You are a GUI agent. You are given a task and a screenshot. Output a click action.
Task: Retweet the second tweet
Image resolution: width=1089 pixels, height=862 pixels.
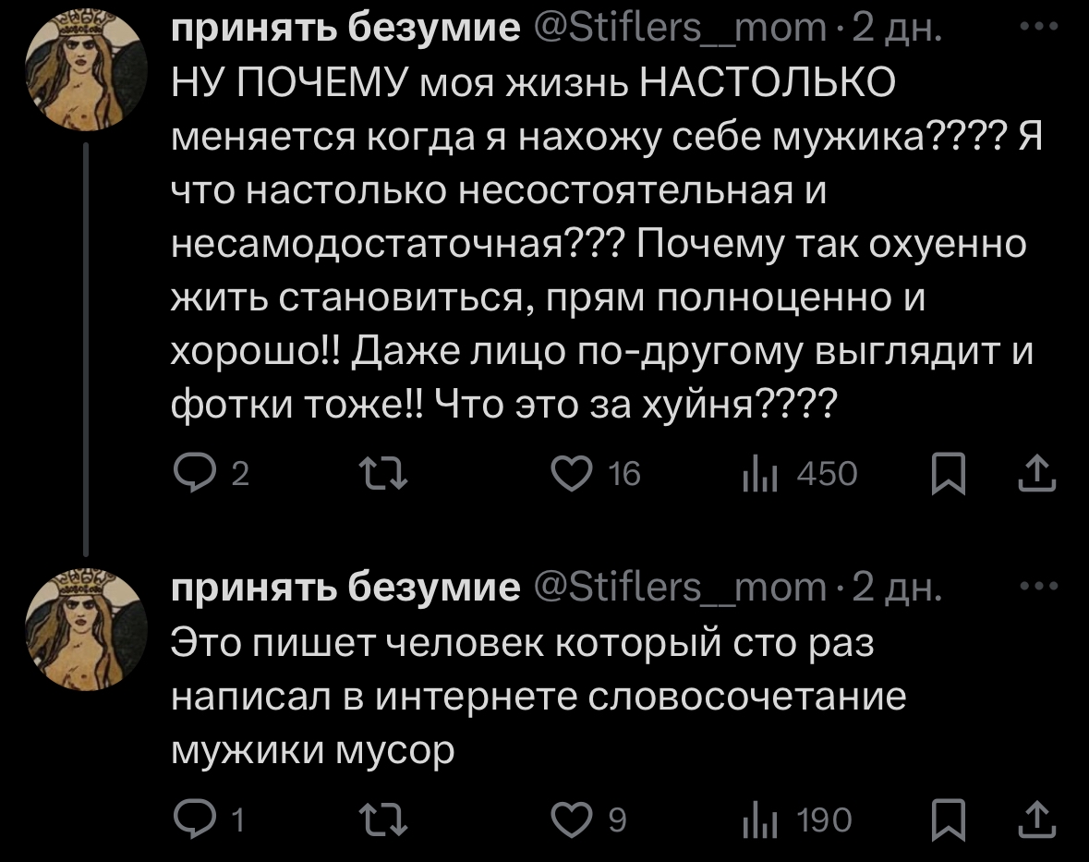pos(381,820)
